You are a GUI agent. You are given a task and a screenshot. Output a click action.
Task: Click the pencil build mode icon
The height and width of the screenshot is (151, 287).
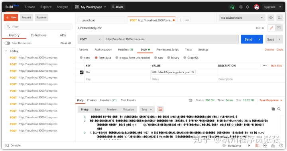click(x=271, y=28)
